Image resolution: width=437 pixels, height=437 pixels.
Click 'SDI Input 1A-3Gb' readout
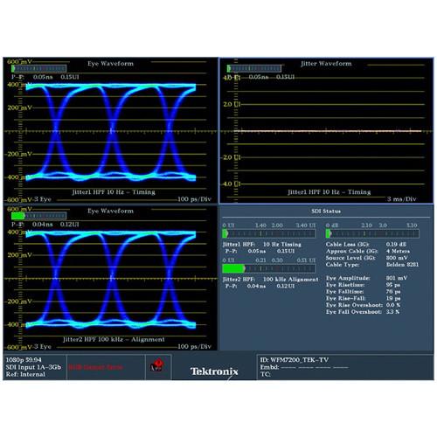[x=33, y=367]
